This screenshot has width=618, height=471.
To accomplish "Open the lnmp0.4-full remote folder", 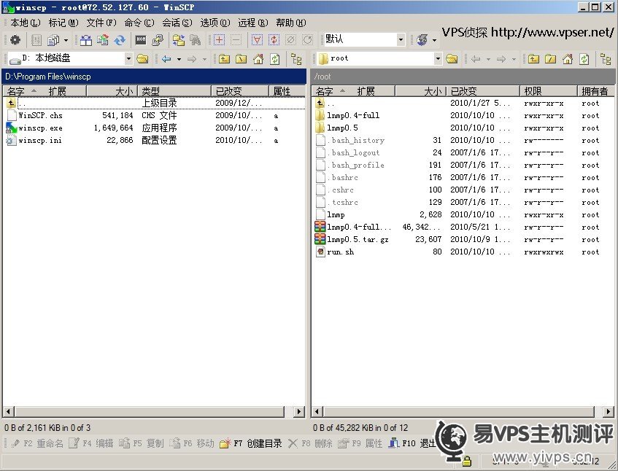I will click(353, 115).
